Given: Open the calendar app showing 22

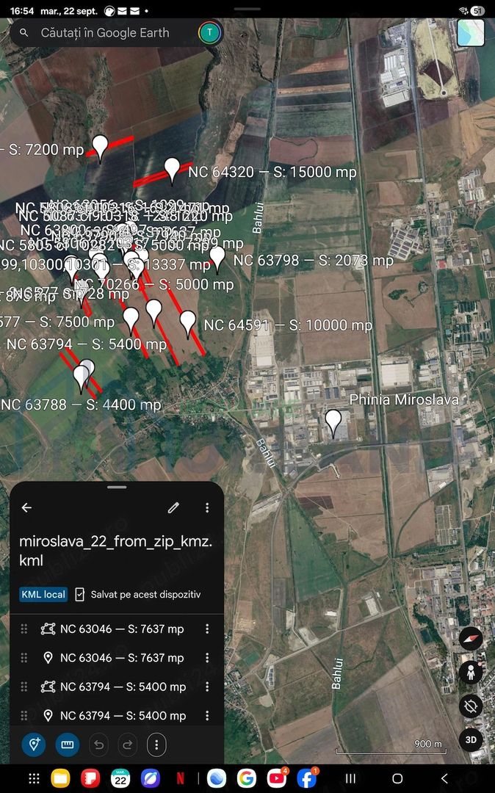Looking at the screenshot, I should (120, 778).
